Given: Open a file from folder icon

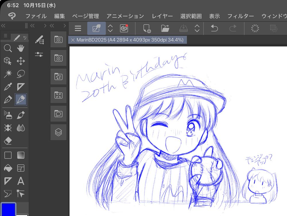Looking at the screenshot, I should click(x=165, y=28).
